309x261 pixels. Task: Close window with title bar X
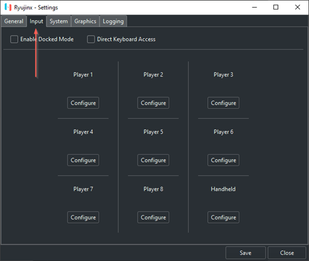coord(297,7)
